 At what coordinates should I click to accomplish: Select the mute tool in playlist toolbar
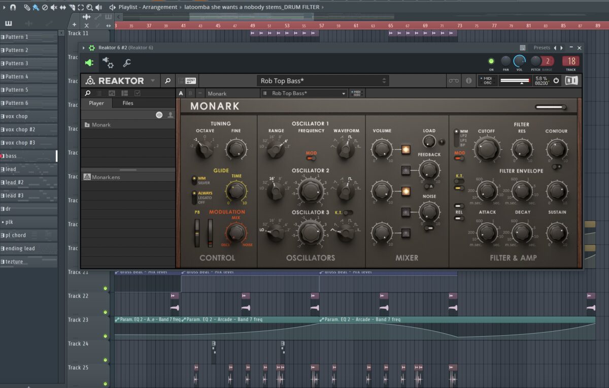point(54,7)
